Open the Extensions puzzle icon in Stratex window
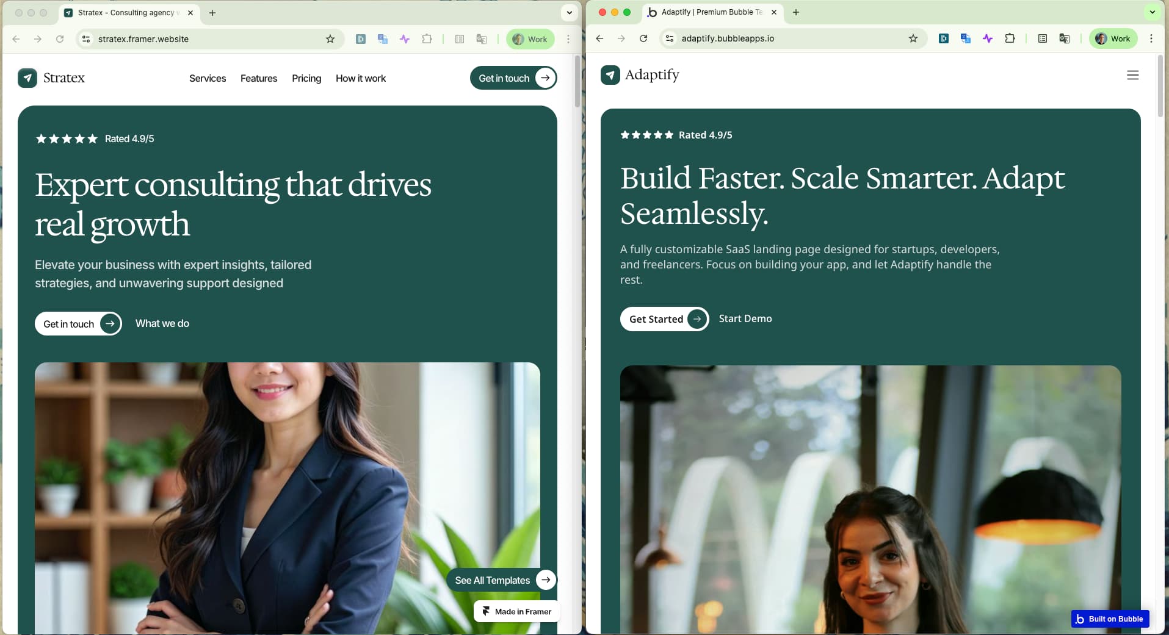Image resolution: width=1169 pixels, height=635 pixels. (x=427, y=39)
